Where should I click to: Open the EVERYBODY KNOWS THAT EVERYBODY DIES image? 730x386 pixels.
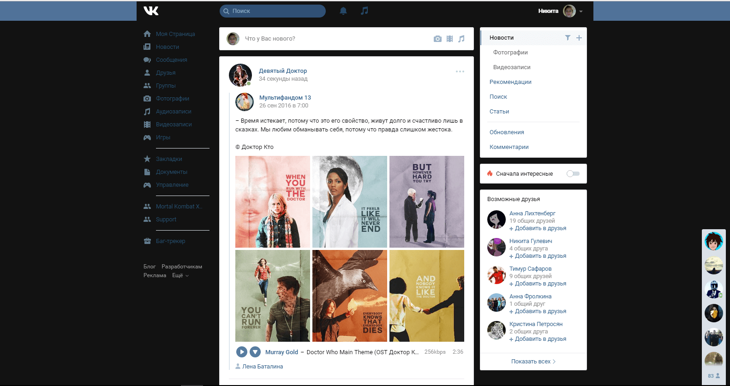click(350, 296)
